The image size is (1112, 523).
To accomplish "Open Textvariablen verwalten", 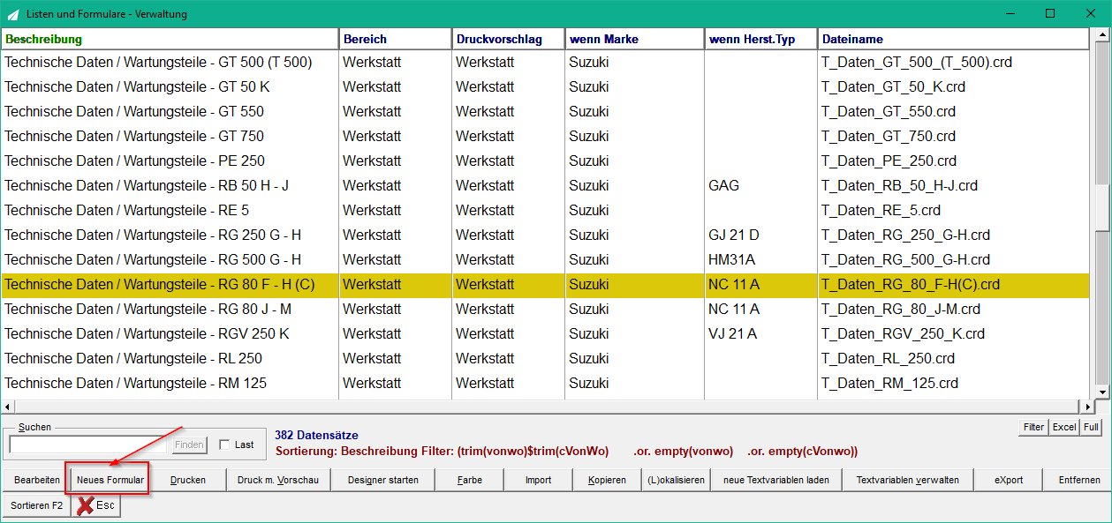I will pyautogui.click(x=908, y=480).
